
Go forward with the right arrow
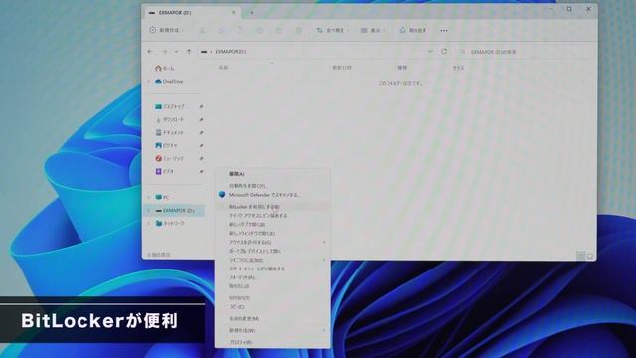click(164, 52)
